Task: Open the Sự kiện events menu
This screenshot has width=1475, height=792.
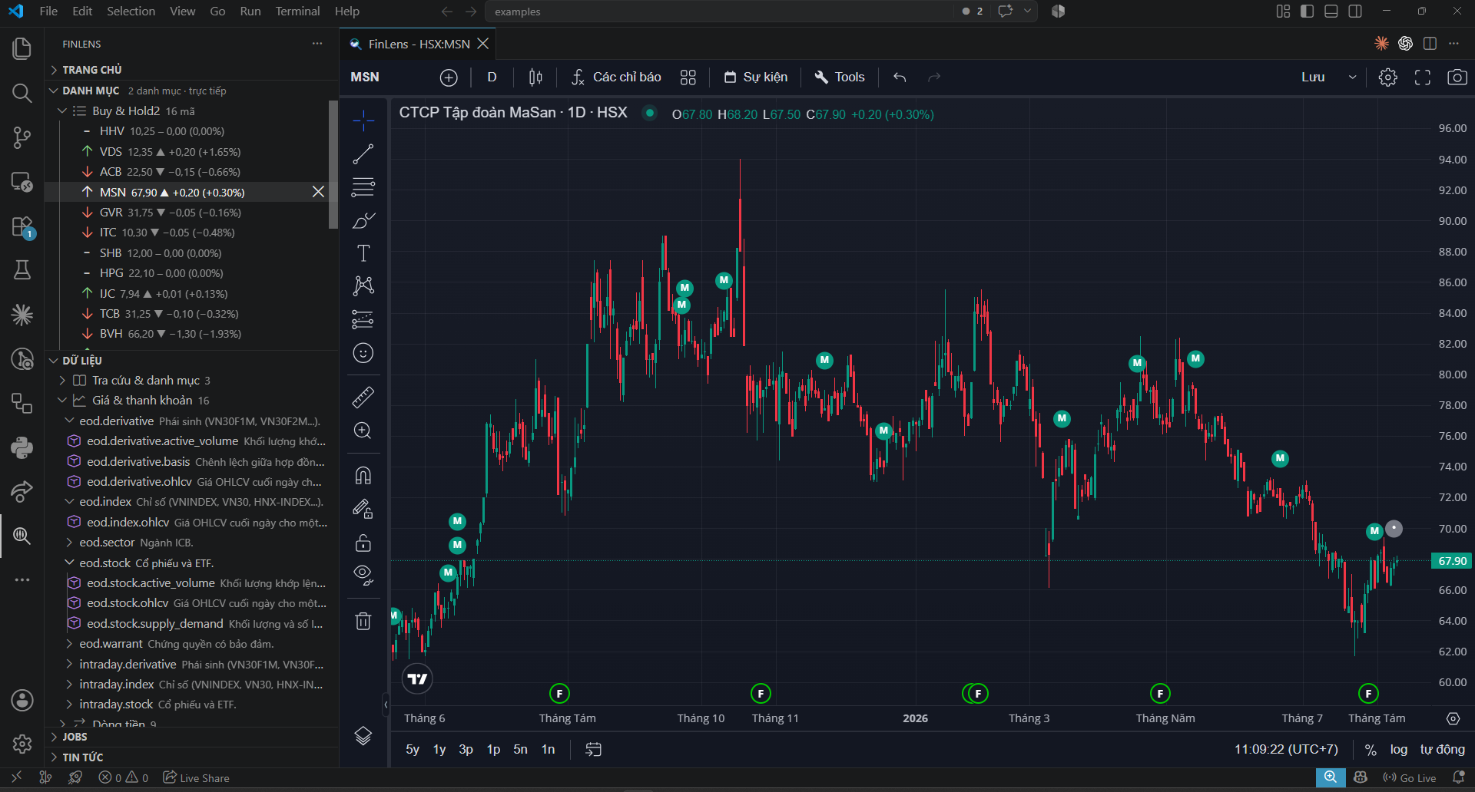Action: [x=756, y=78]
